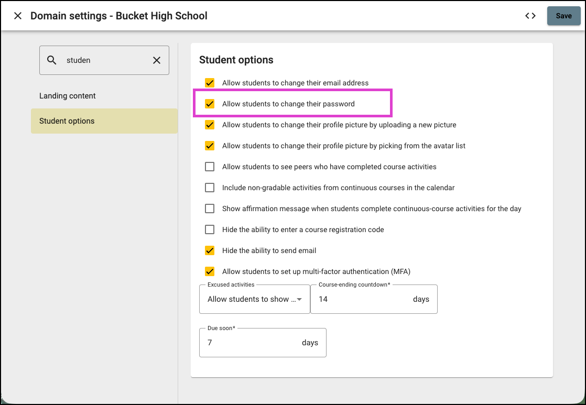Viewport: 586px width, 405px height.
Task: Uncheck allow students to change password
Action: pyautogui.click(x=210, y=104)
